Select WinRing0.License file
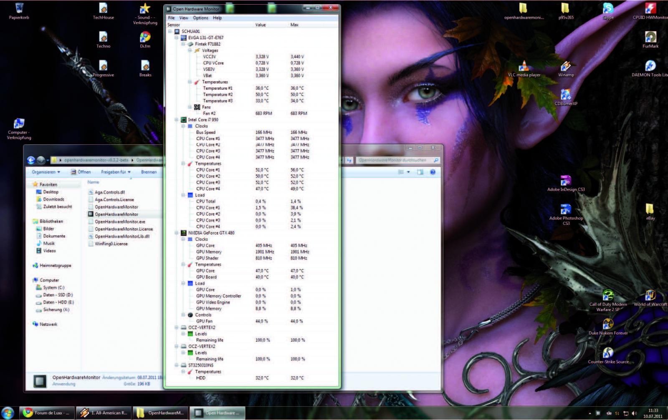The width and height of the screenshot is (668, 420). click(x=108, y=244)
